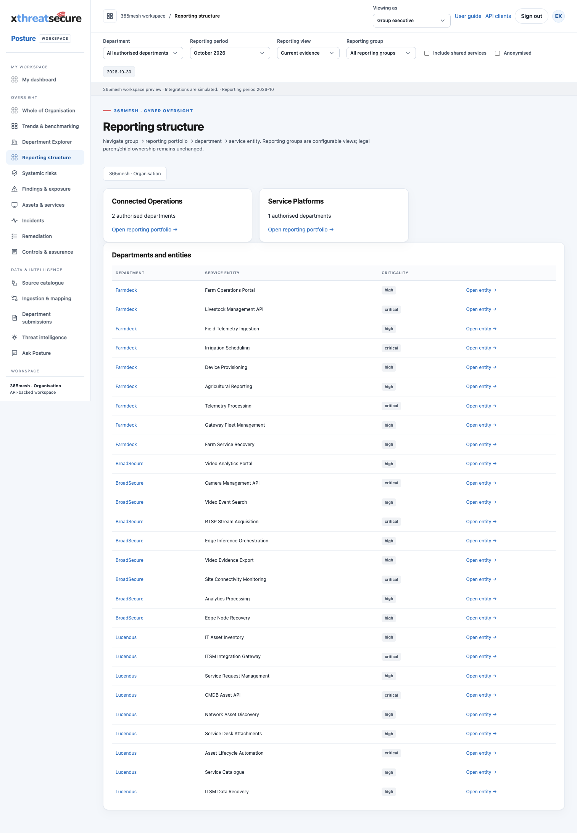Click the Systemic risks shield icon
The image size is (577, 833).
[15, 173]
